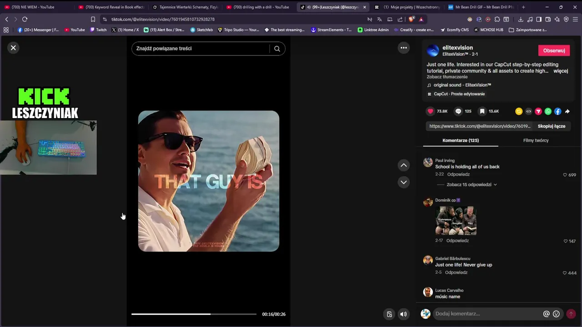Open Brave Rewards triangle icon
The height and width of the screenshot is (327, 582).
coord(421,19)
